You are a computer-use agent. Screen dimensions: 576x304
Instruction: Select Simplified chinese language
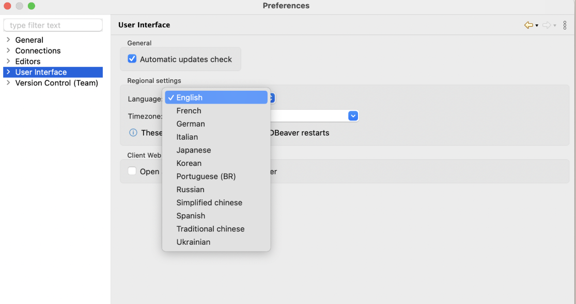pos(209,202)
